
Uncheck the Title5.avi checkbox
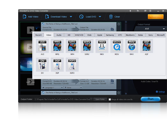pyautogui.click(x=43, y=93)
